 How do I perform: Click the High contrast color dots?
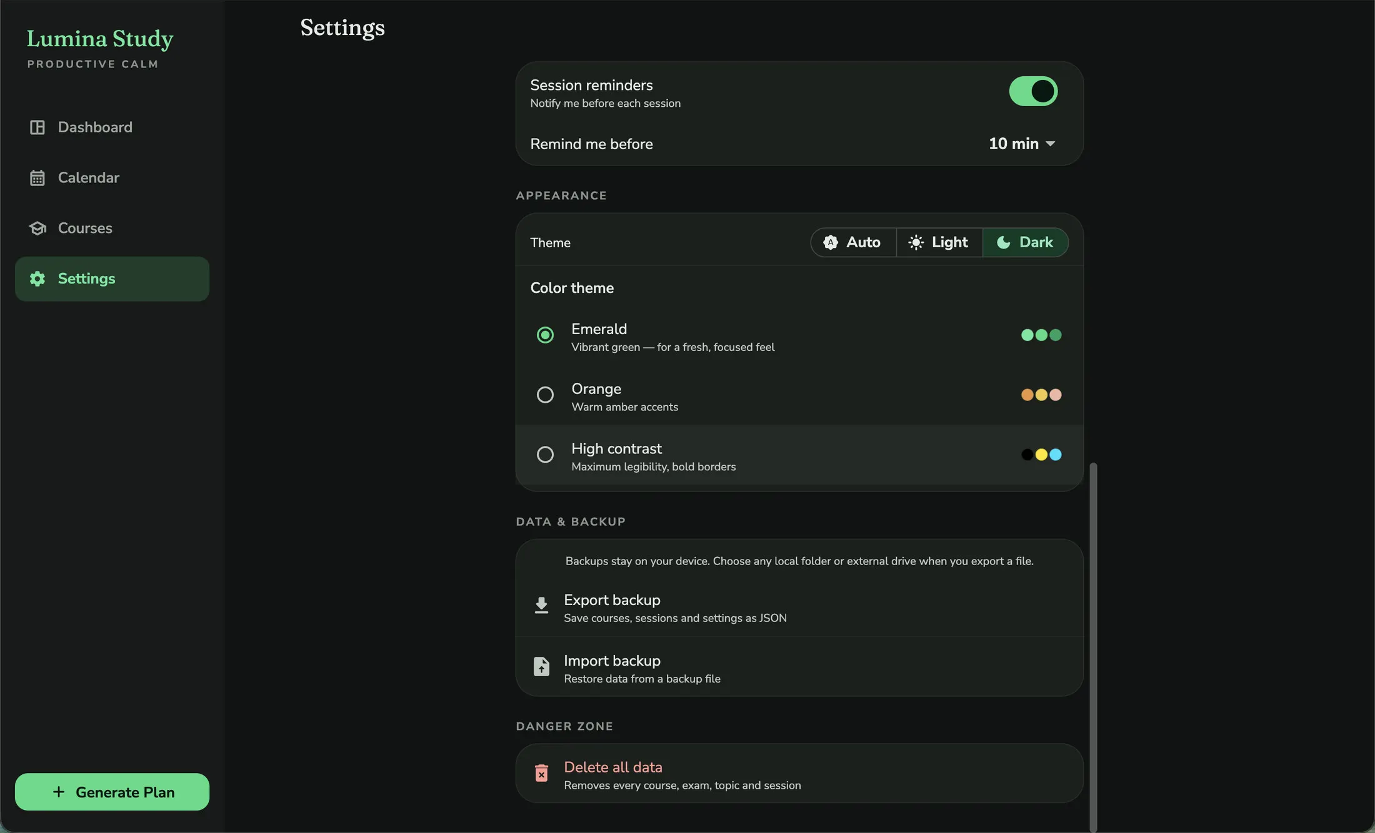pos(1041,455)
